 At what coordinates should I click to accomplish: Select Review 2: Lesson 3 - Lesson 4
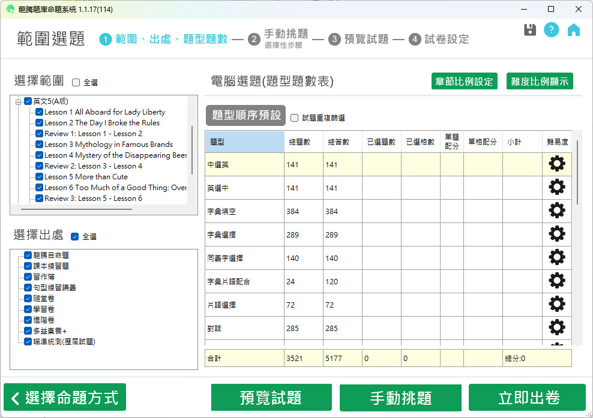(94, 166)
